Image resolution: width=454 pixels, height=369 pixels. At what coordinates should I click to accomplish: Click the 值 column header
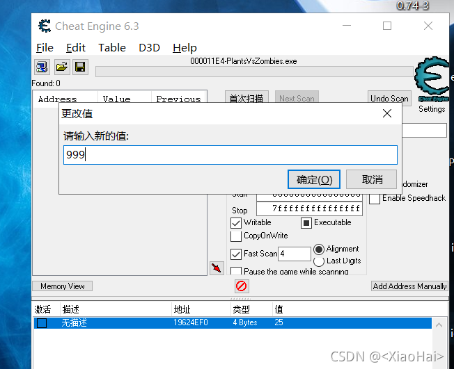359,309
